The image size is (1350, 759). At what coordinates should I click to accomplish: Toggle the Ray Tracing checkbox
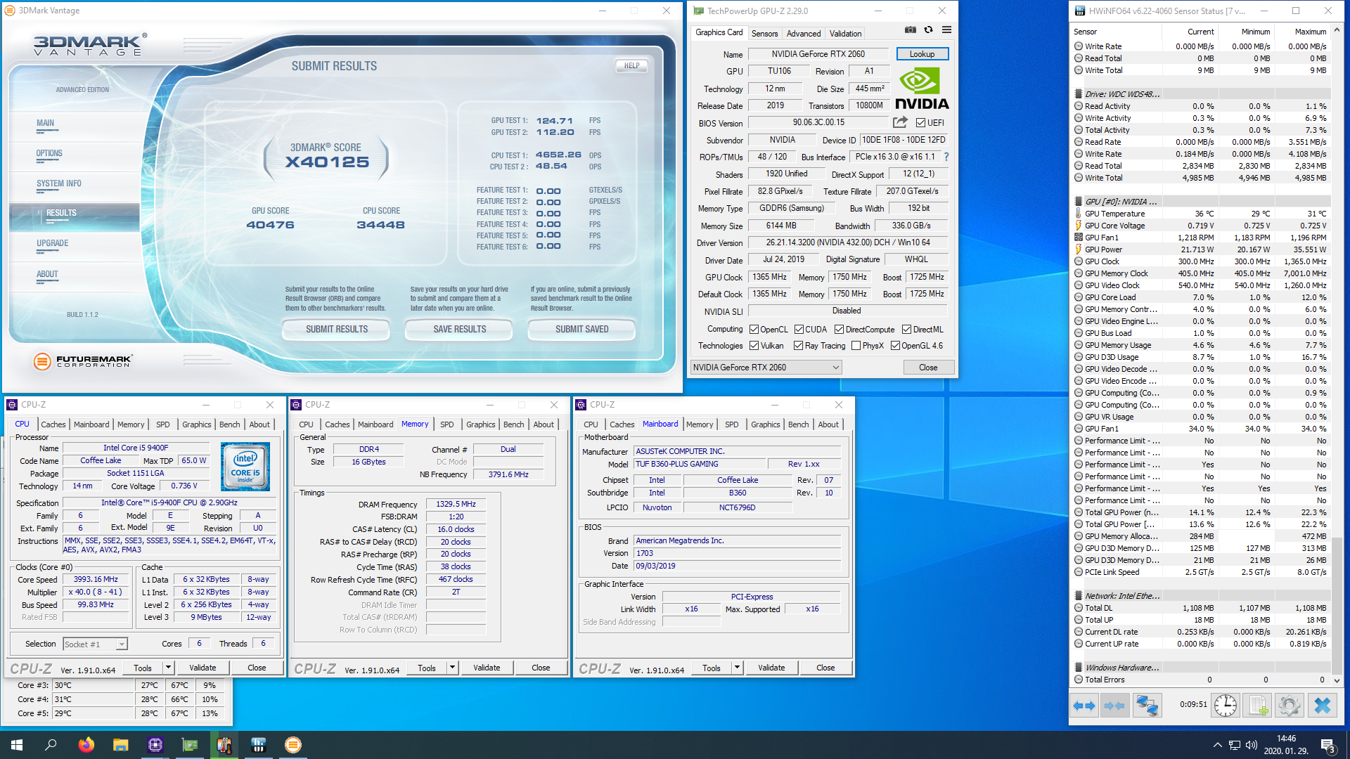coord(798,346)
